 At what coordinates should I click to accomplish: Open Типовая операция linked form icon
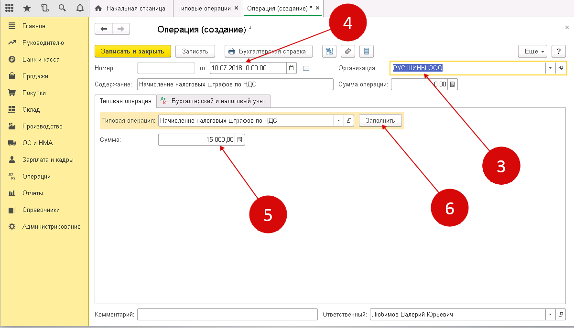pyautogui.click(x=349, y=121)
